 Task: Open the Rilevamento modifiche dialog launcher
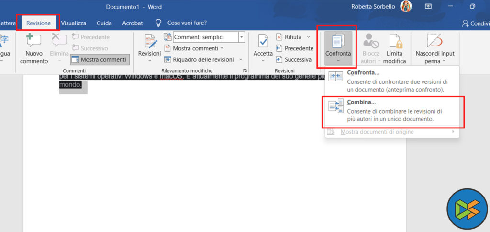245,71
